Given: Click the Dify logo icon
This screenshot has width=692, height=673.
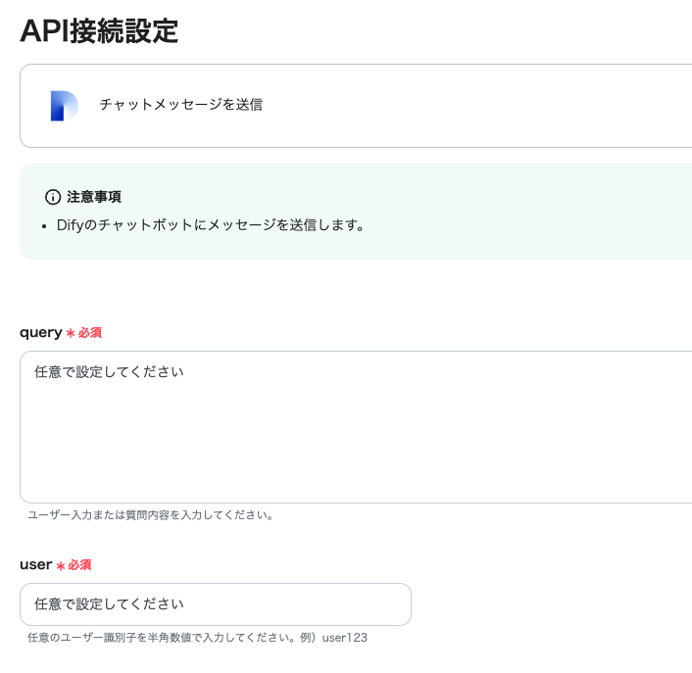Looking at the screenshot, I should [64, 106].
